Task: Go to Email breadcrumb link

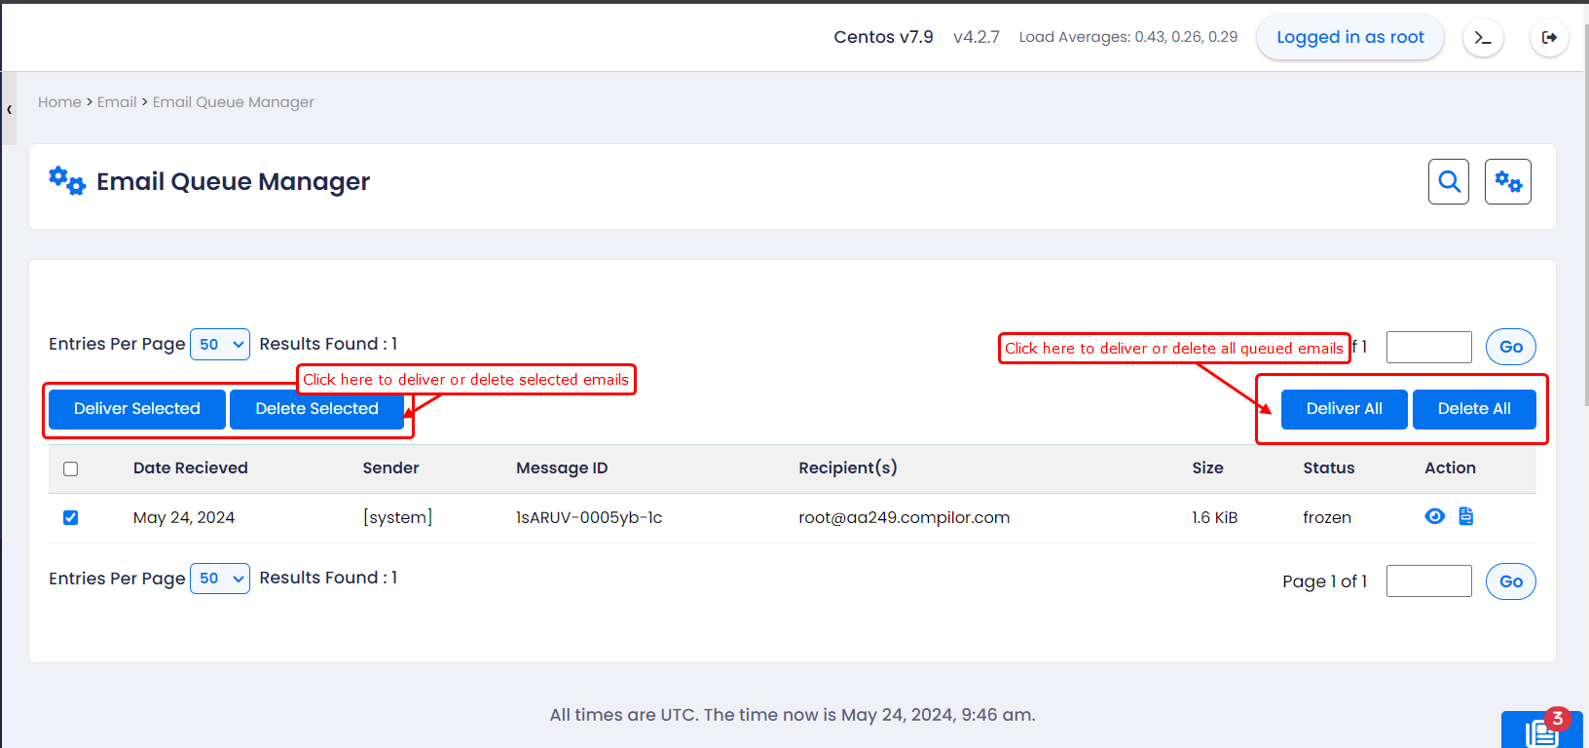Action: coord(117,102)
